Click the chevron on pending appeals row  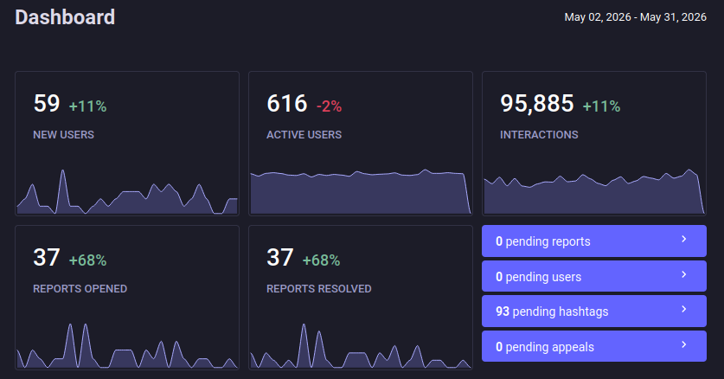684,344
